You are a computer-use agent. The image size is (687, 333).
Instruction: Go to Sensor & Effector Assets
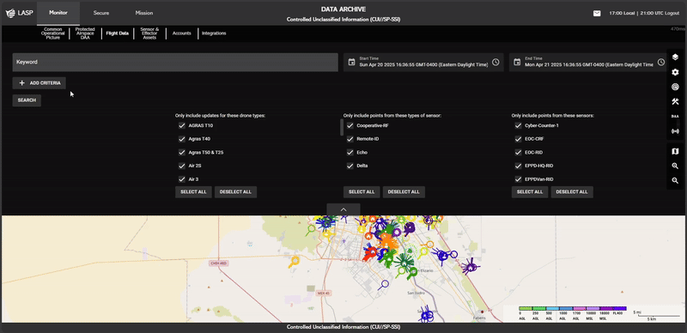pyautogui.click(x=149, y=33)
